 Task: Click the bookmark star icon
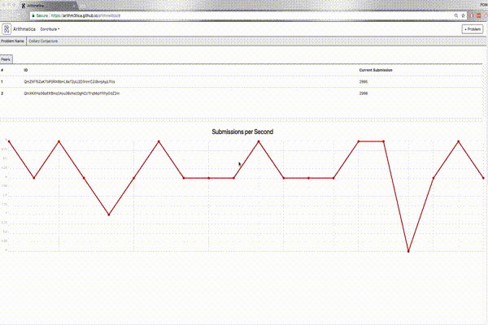tap(463, 15)
